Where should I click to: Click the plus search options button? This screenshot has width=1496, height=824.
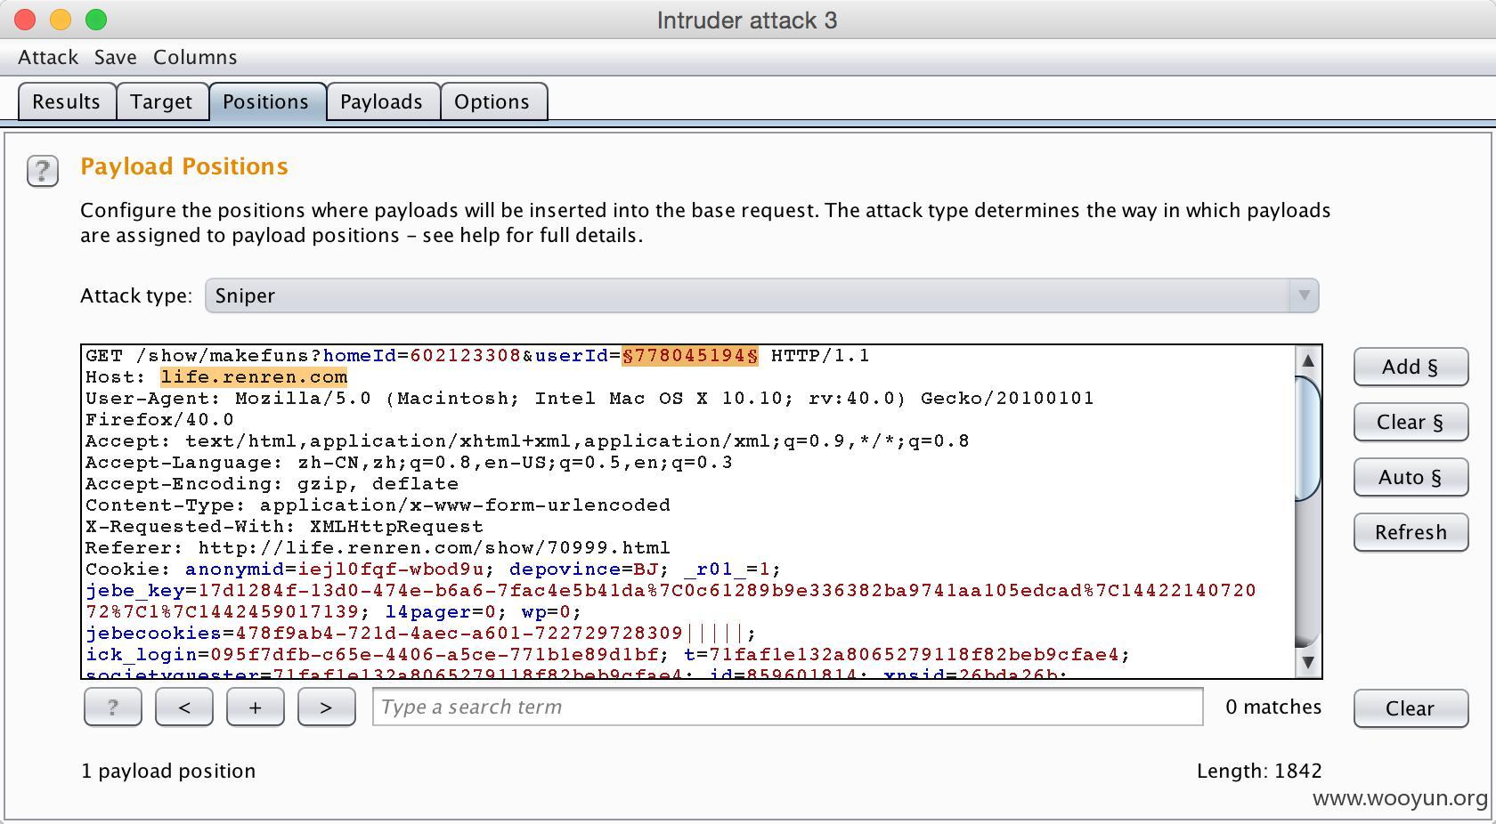pyautogui.click(x=256, y=707)
